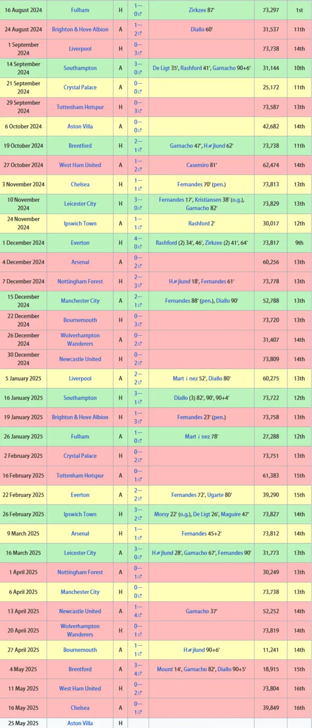Click Garnacho in the 13 April 2025 row
312x728 pixels.
(x=197, y=611)
